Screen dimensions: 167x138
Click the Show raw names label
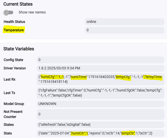(x=32, y=12)
